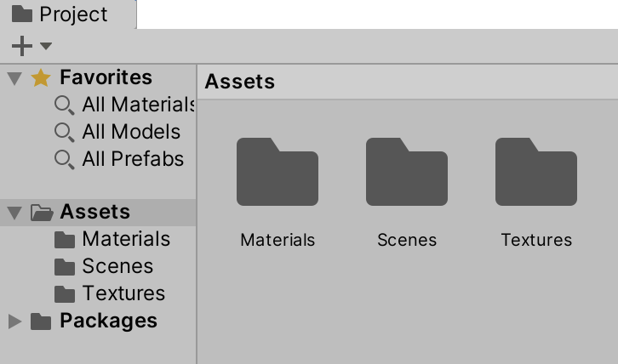Collapse the Assets tree arrow
This screenshot has height=364, width=618.
coord(14,213)
